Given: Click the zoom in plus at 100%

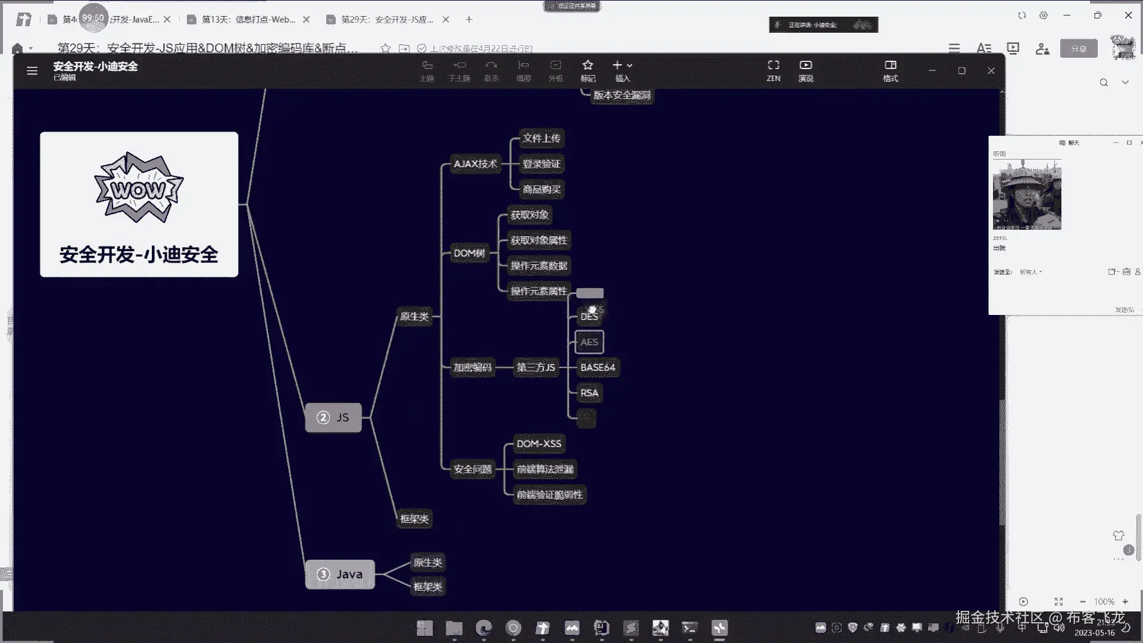Looking at the screenshot, I should (x=1125, y=601).
